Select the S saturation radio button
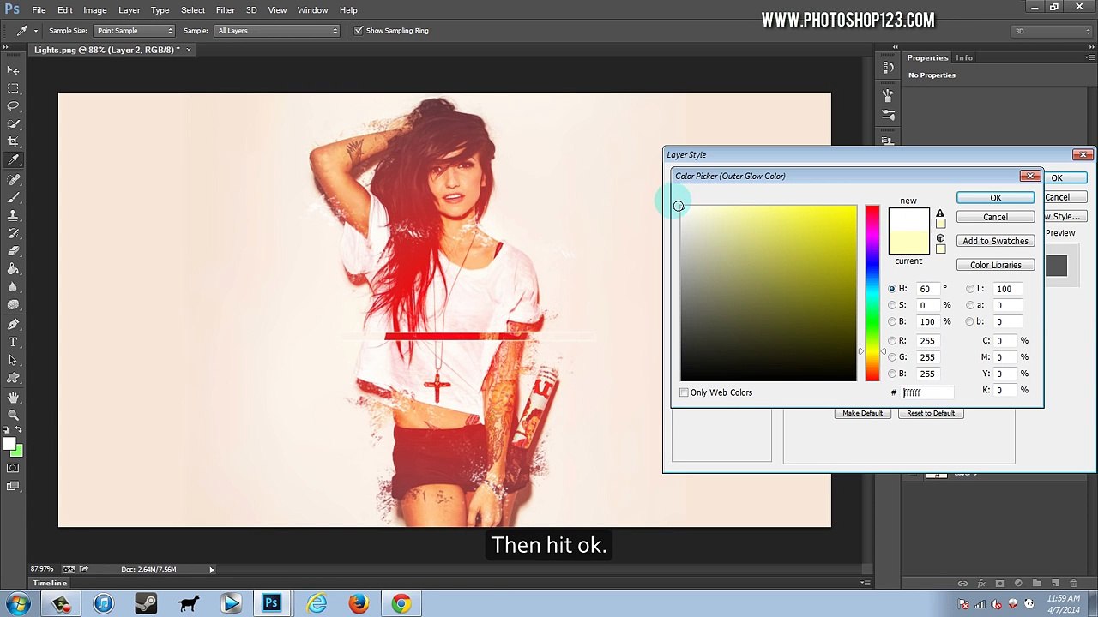This screenshot has height=617, width=1098. click(x=892, y=305)
